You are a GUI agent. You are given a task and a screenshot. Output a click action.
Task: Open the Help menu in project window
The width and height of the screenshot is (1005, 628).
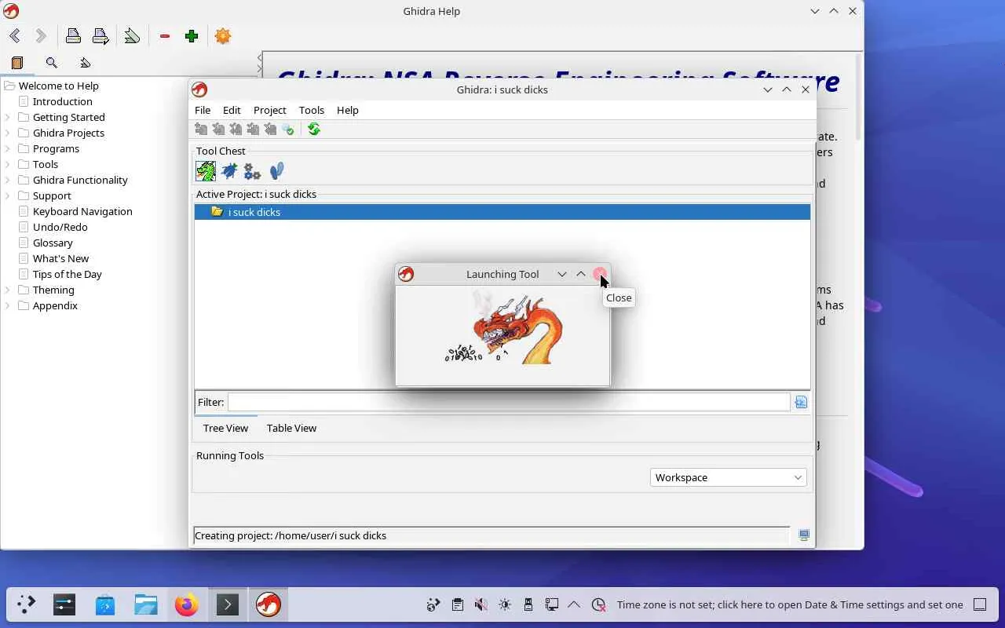pyautogui.click(x=347, y=110)
